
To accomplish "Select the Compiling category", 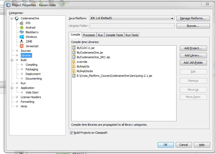I will [x=32, y=65].
